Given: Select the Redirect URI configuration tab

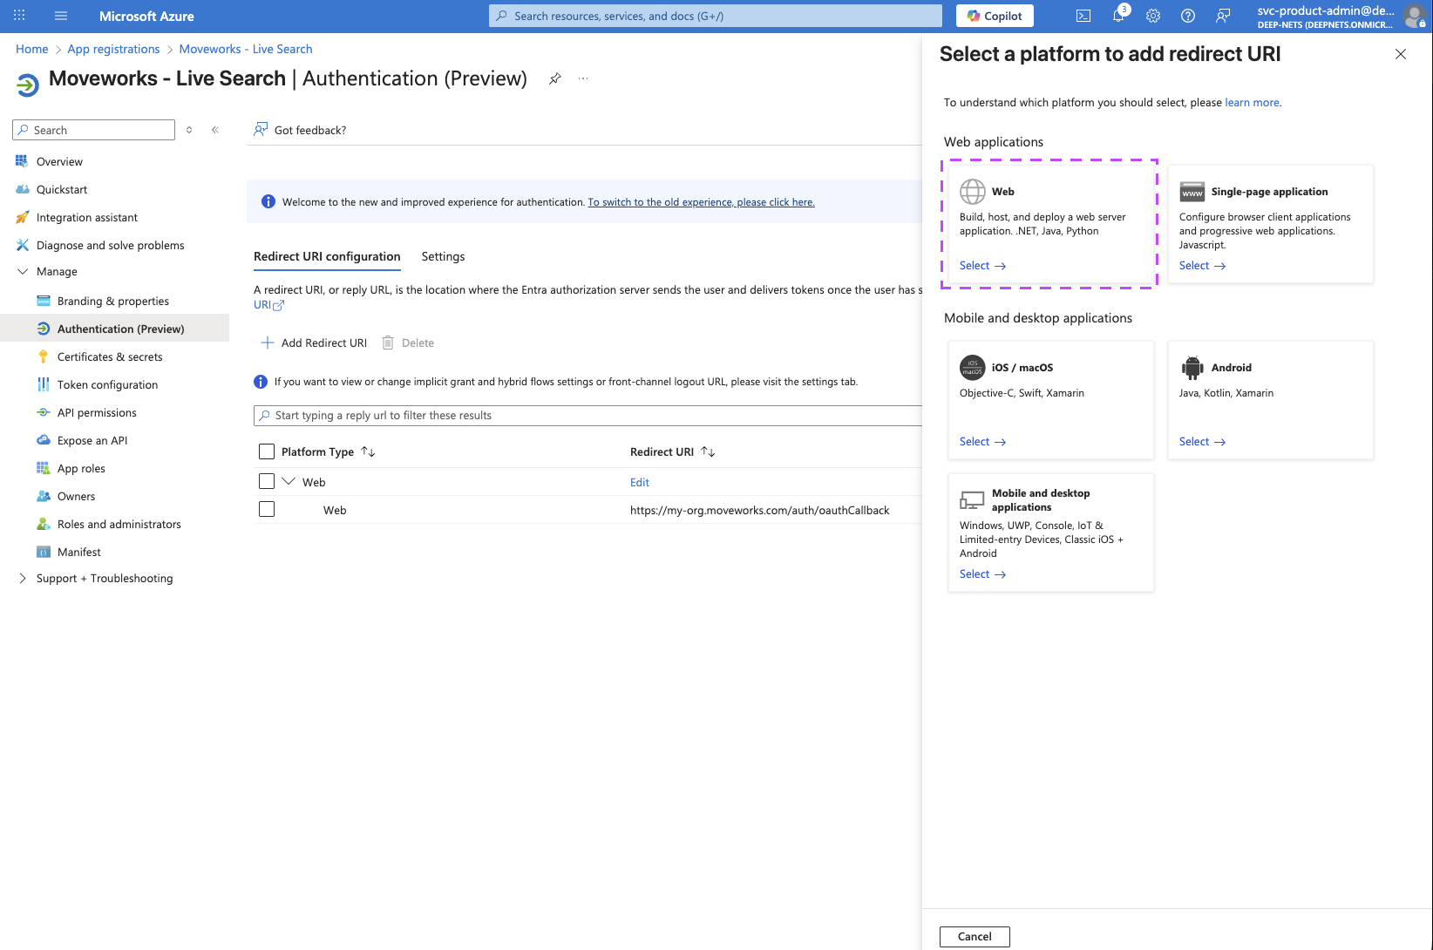Looking at the screenshot, I should (x=327, y=256).
